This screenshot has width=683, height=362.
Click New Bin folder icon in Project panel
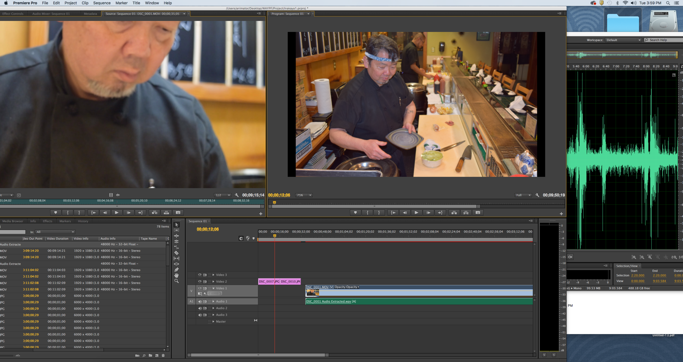point(150,355)
